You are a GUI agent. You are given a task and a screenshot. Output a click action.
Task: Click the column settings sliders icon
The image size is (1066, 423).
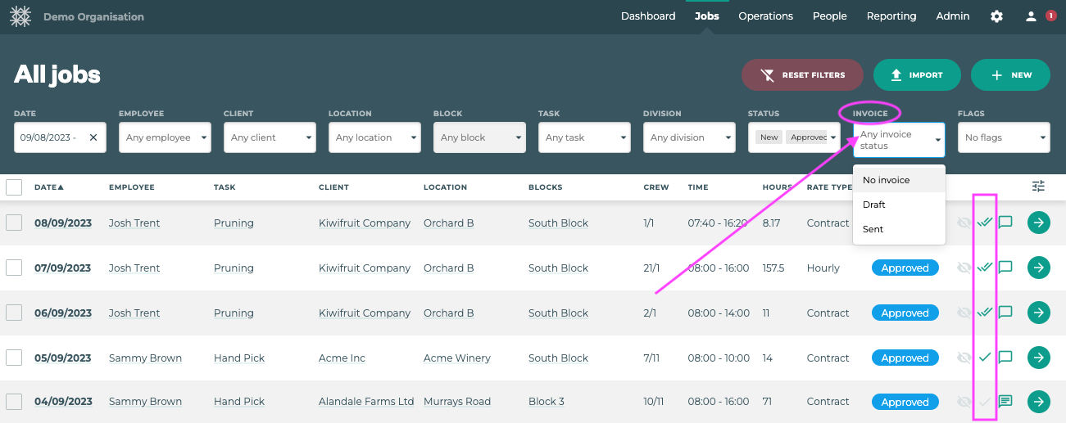point(1038,187)
